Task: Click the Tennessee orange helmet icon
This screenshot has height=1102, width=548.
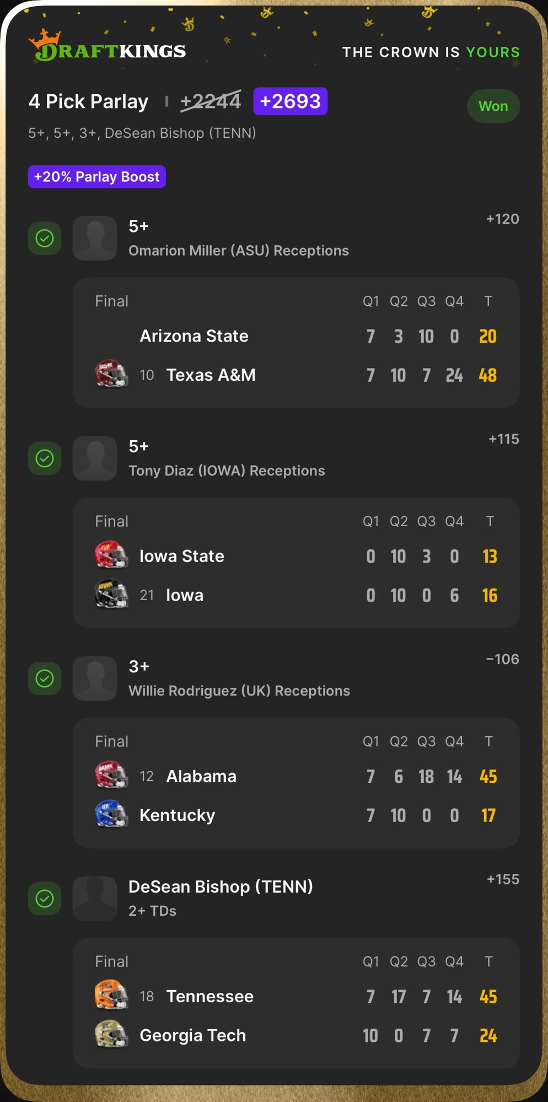Action: (111, 995)
